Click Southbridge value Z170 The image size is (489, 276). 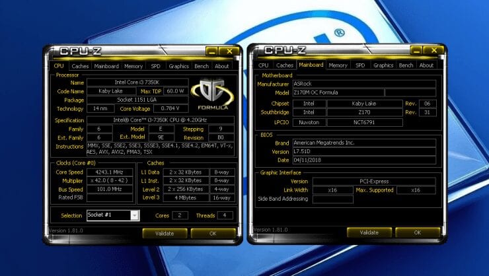365,112
